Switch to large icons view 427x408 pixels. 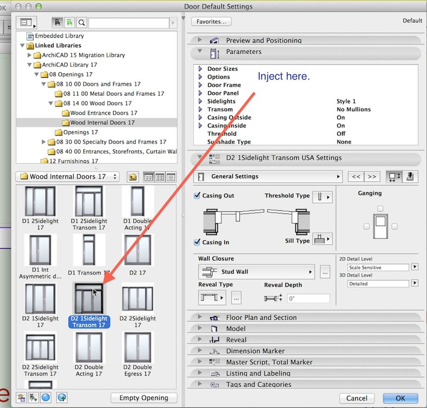pyautogui.click(x=148, y=177)
